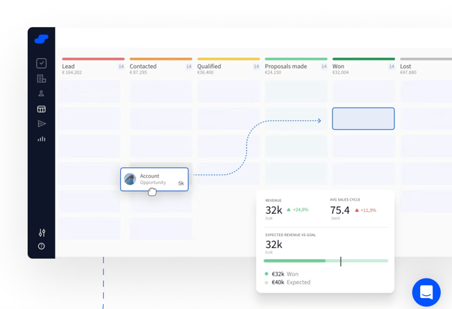Click the +24,9% revenue change indicator
The width and height of the screenshot is (452, 309).
(298, 210)
